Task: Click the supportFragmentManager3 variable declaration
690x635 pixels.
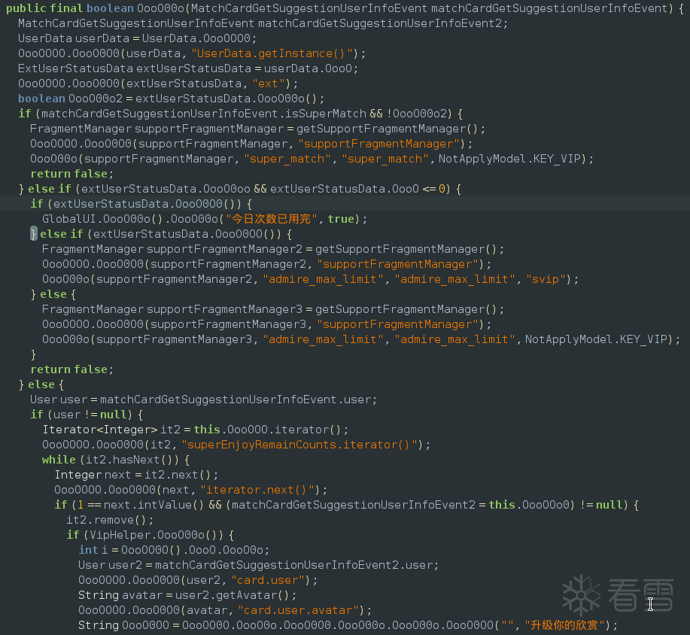Action: coord(225,310)
